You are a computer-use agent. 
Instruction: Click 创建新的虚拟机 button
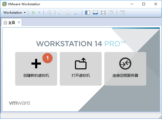tap(36, 69)
